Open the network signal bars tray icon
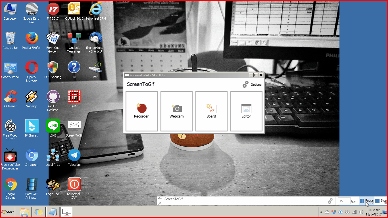The height and width of the screenshot is (218, 388). pyautogui.click(x=354, y=212)
